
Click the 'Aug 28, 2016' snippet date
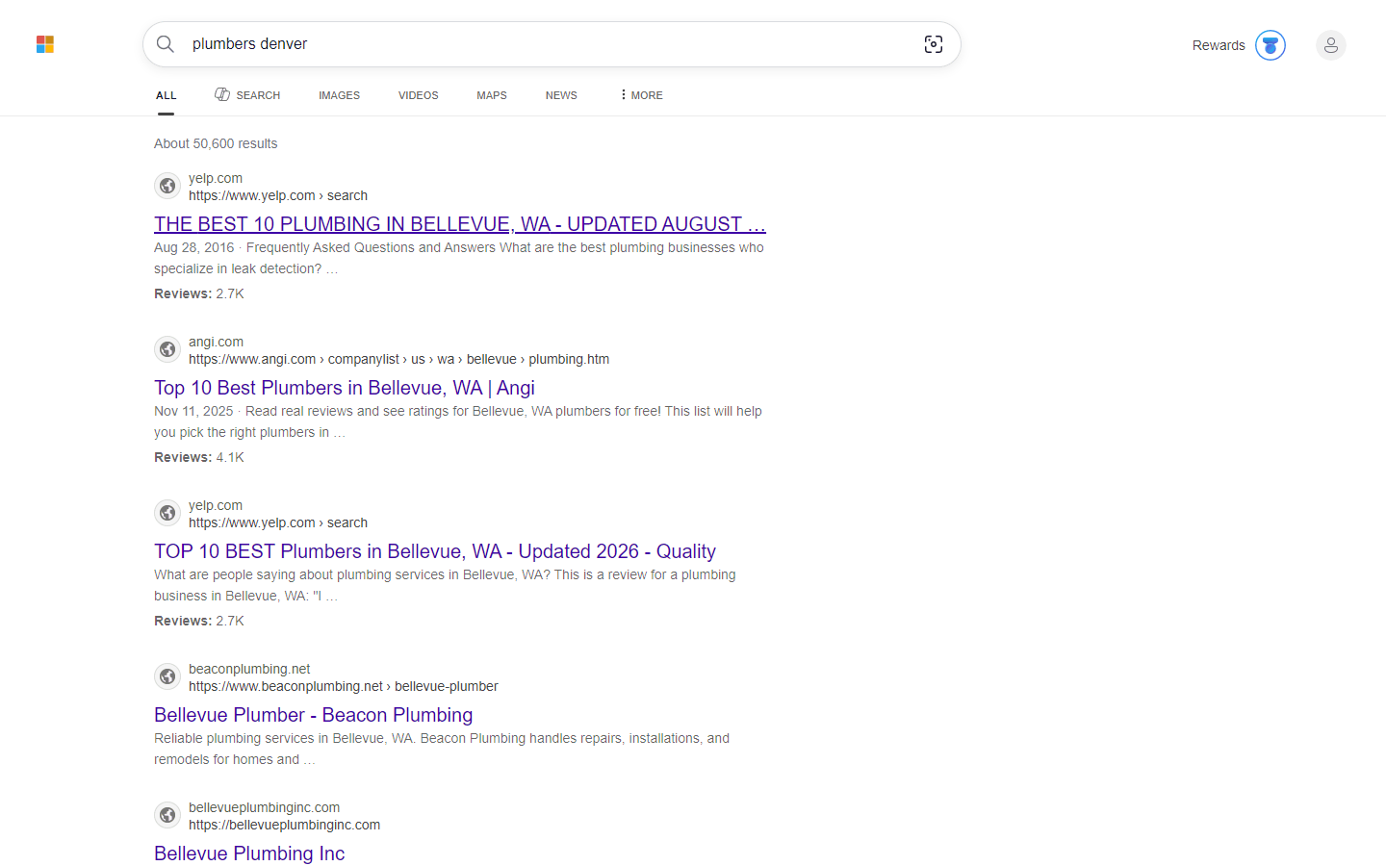[194, 247]
